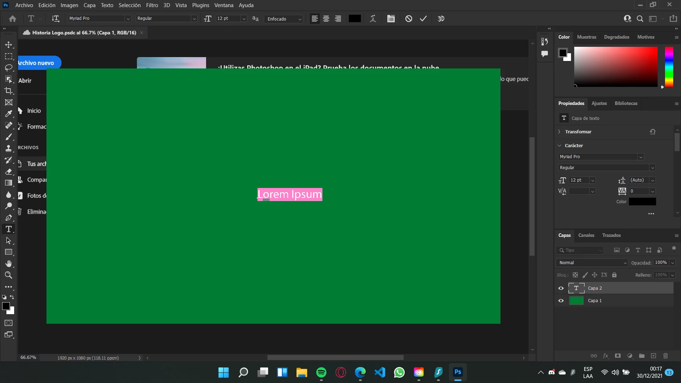
Task: Open the Normal blend mode dropdown
Action: (592, 263)
